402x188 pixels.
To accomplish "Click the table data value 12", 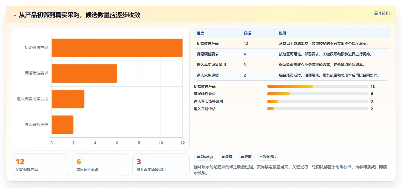I will tap(246, 44).
